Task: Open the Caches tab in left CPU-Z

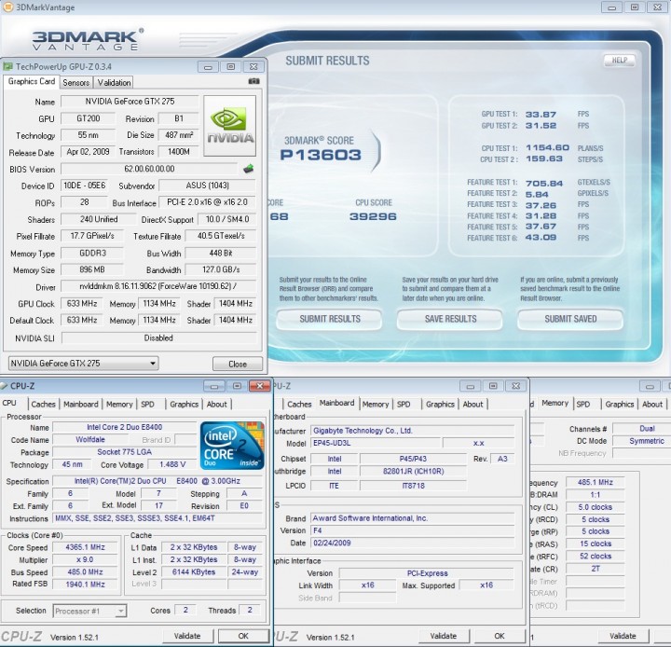Action: pyautogui.click(x=43, y=404)
